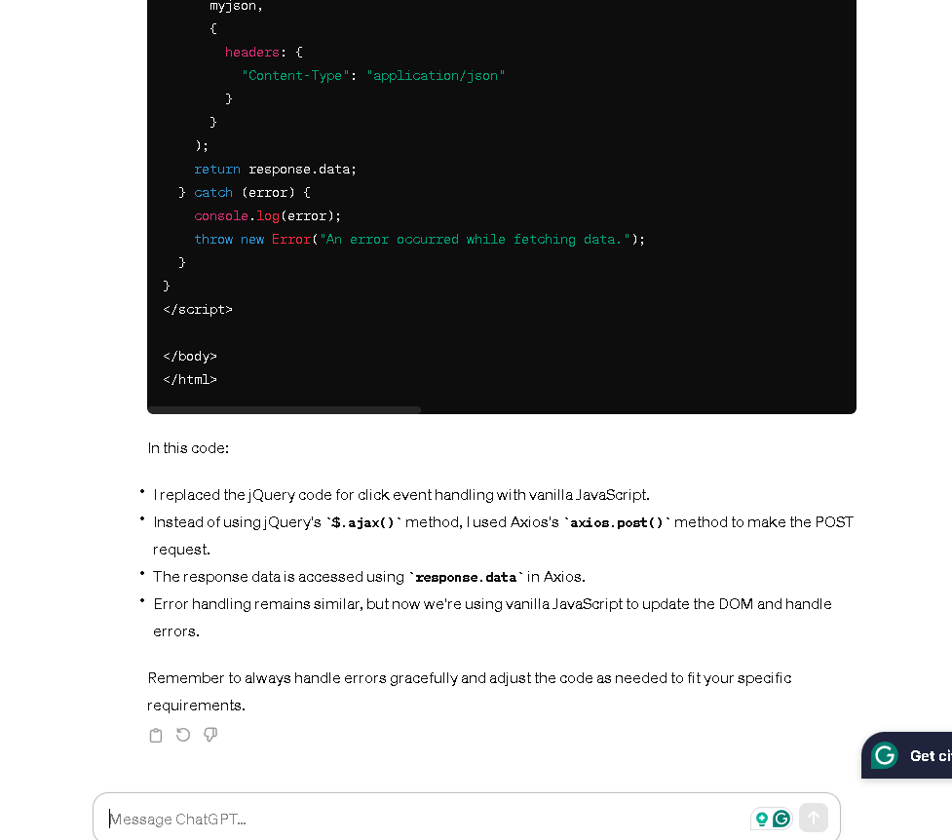The width and height of the screenshot is (952, 840).
Task: Click the "application/json" string in code
Action: pyautogui.click(x=436, y=75)
